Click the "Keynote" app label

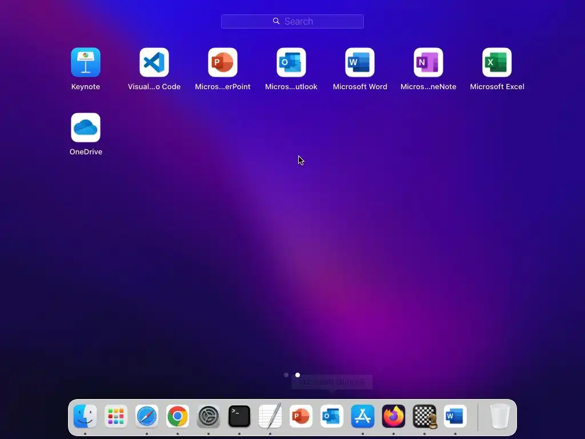pos(86,87)
